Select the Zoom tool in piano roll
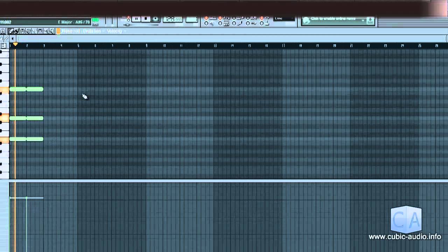Image resolution: width=448 pixels, height=252 pixels. coord(46,31)
